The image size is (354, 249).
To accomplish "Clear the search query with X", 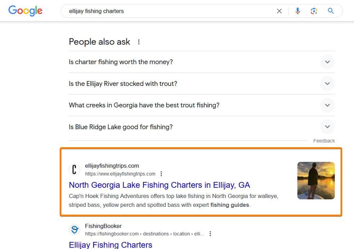I will pyautogui.click(x=279, y=11).
